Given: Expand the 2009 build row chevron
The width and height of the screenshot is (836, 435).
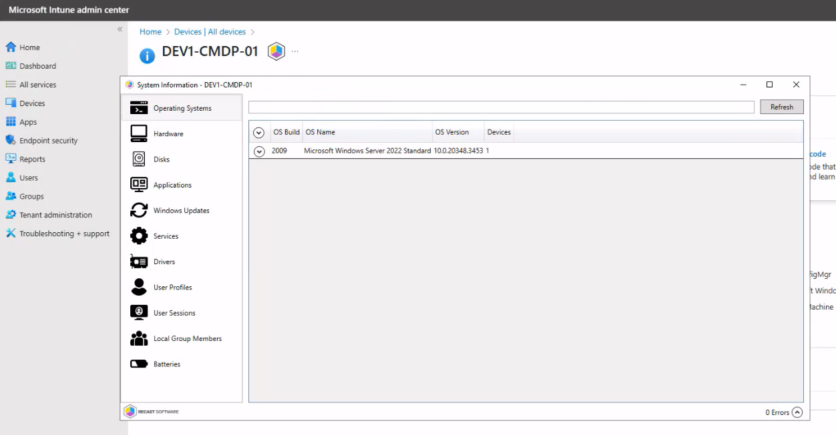Looking at the screenshot, I should point(259,151).
